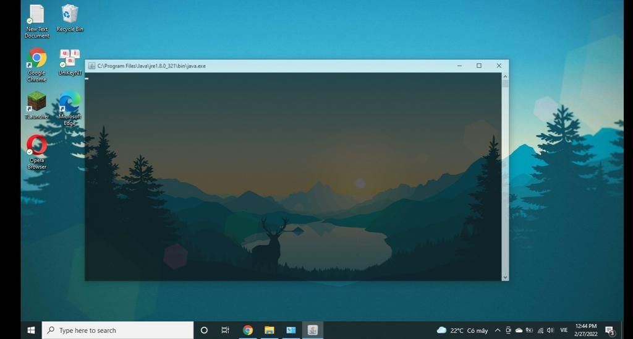Open the notification Action Center icon
This screenshot has width=633, height=339.
click(610, 330)
